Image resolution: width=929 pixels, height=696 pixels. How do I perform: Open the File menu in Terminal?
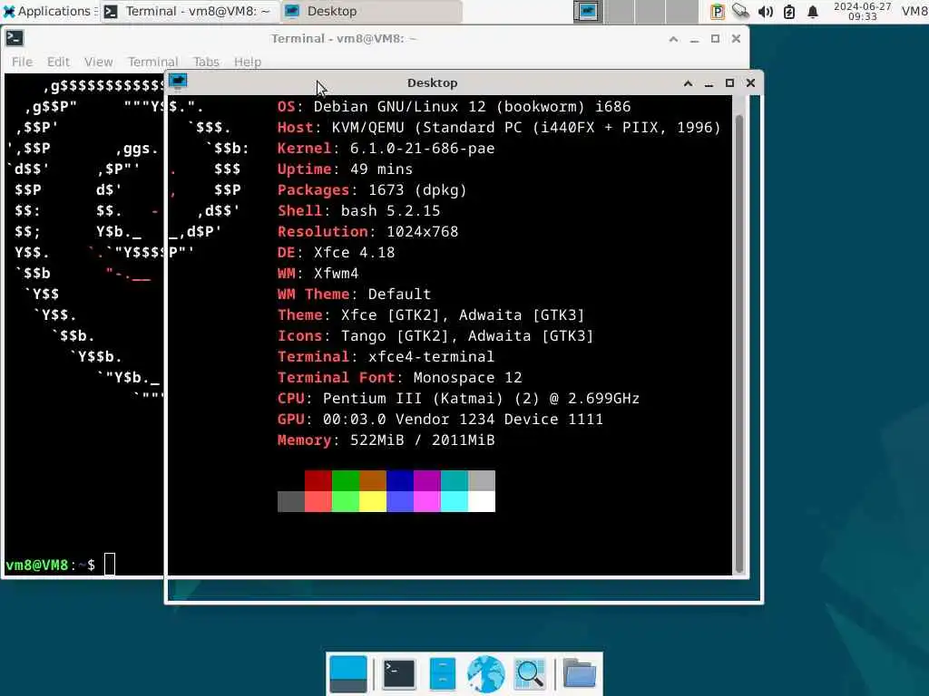[x=22, y=62]
